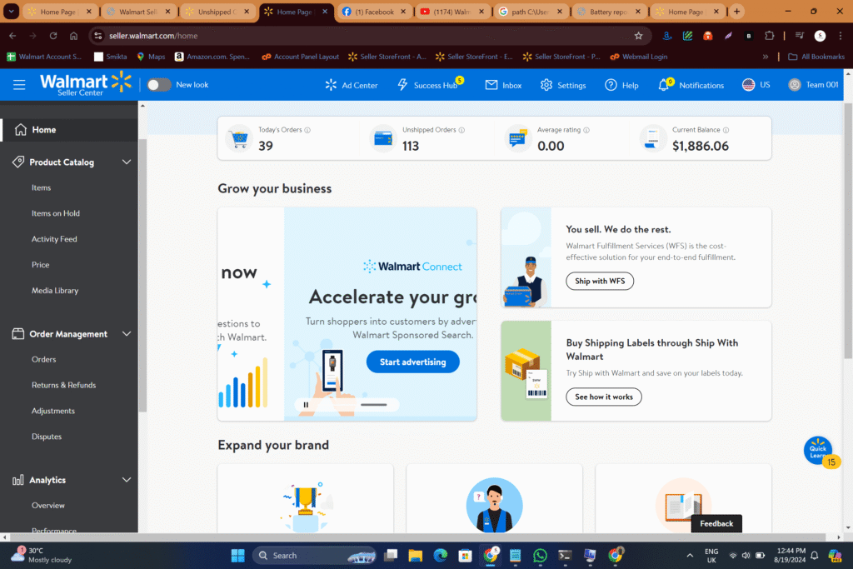Click the Today's Orders info icon

pyautogui.click(x=307, y=130)
